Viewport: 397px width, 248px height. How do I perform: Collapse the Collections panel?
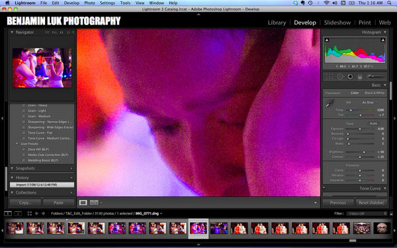[x=12, y=192]
